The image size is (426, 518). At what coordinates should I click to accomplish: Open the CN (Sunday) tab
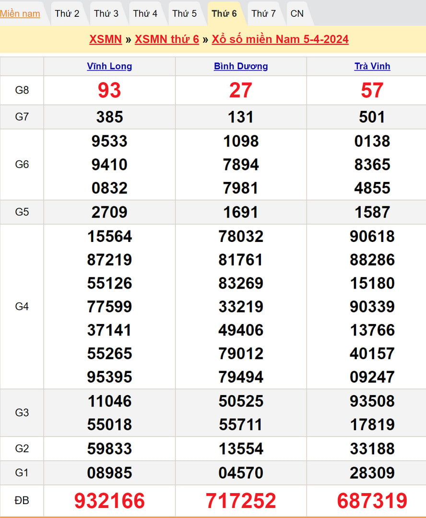(x=297, y=13)
